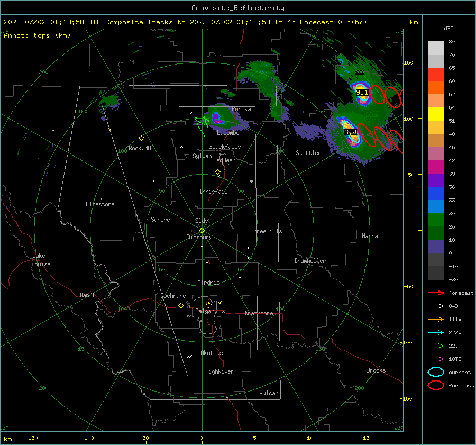Select the green storm track near Lacombe
The image size is (476, 445).
coord(202,125)
